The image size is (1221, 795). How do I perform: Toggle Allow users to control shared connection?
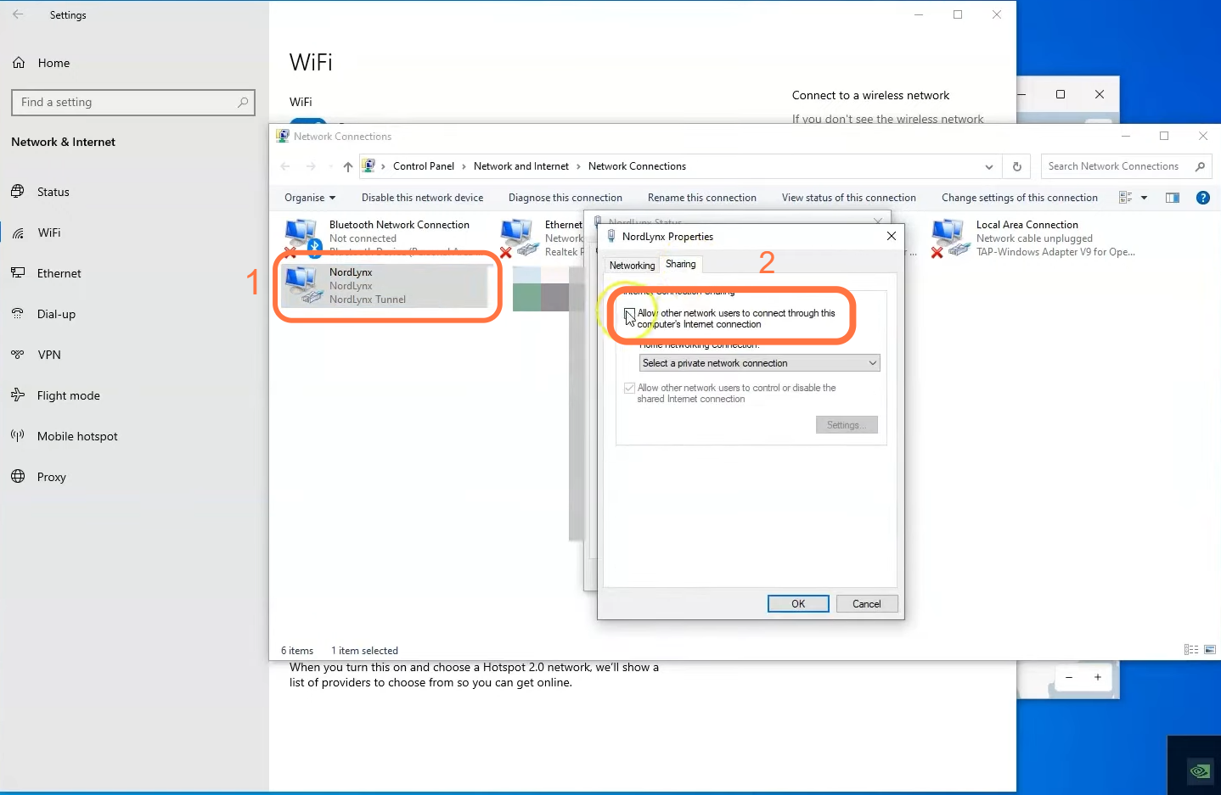pos(629,388)
